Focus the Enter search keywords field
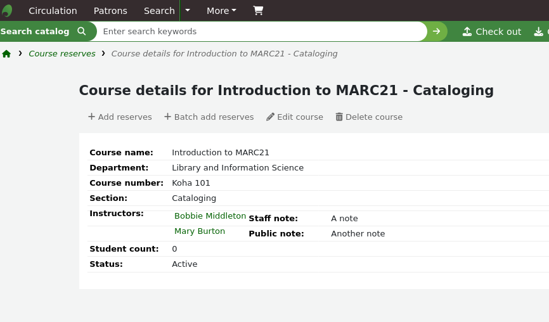Screen dimensions: 549x322 [260, 31]
